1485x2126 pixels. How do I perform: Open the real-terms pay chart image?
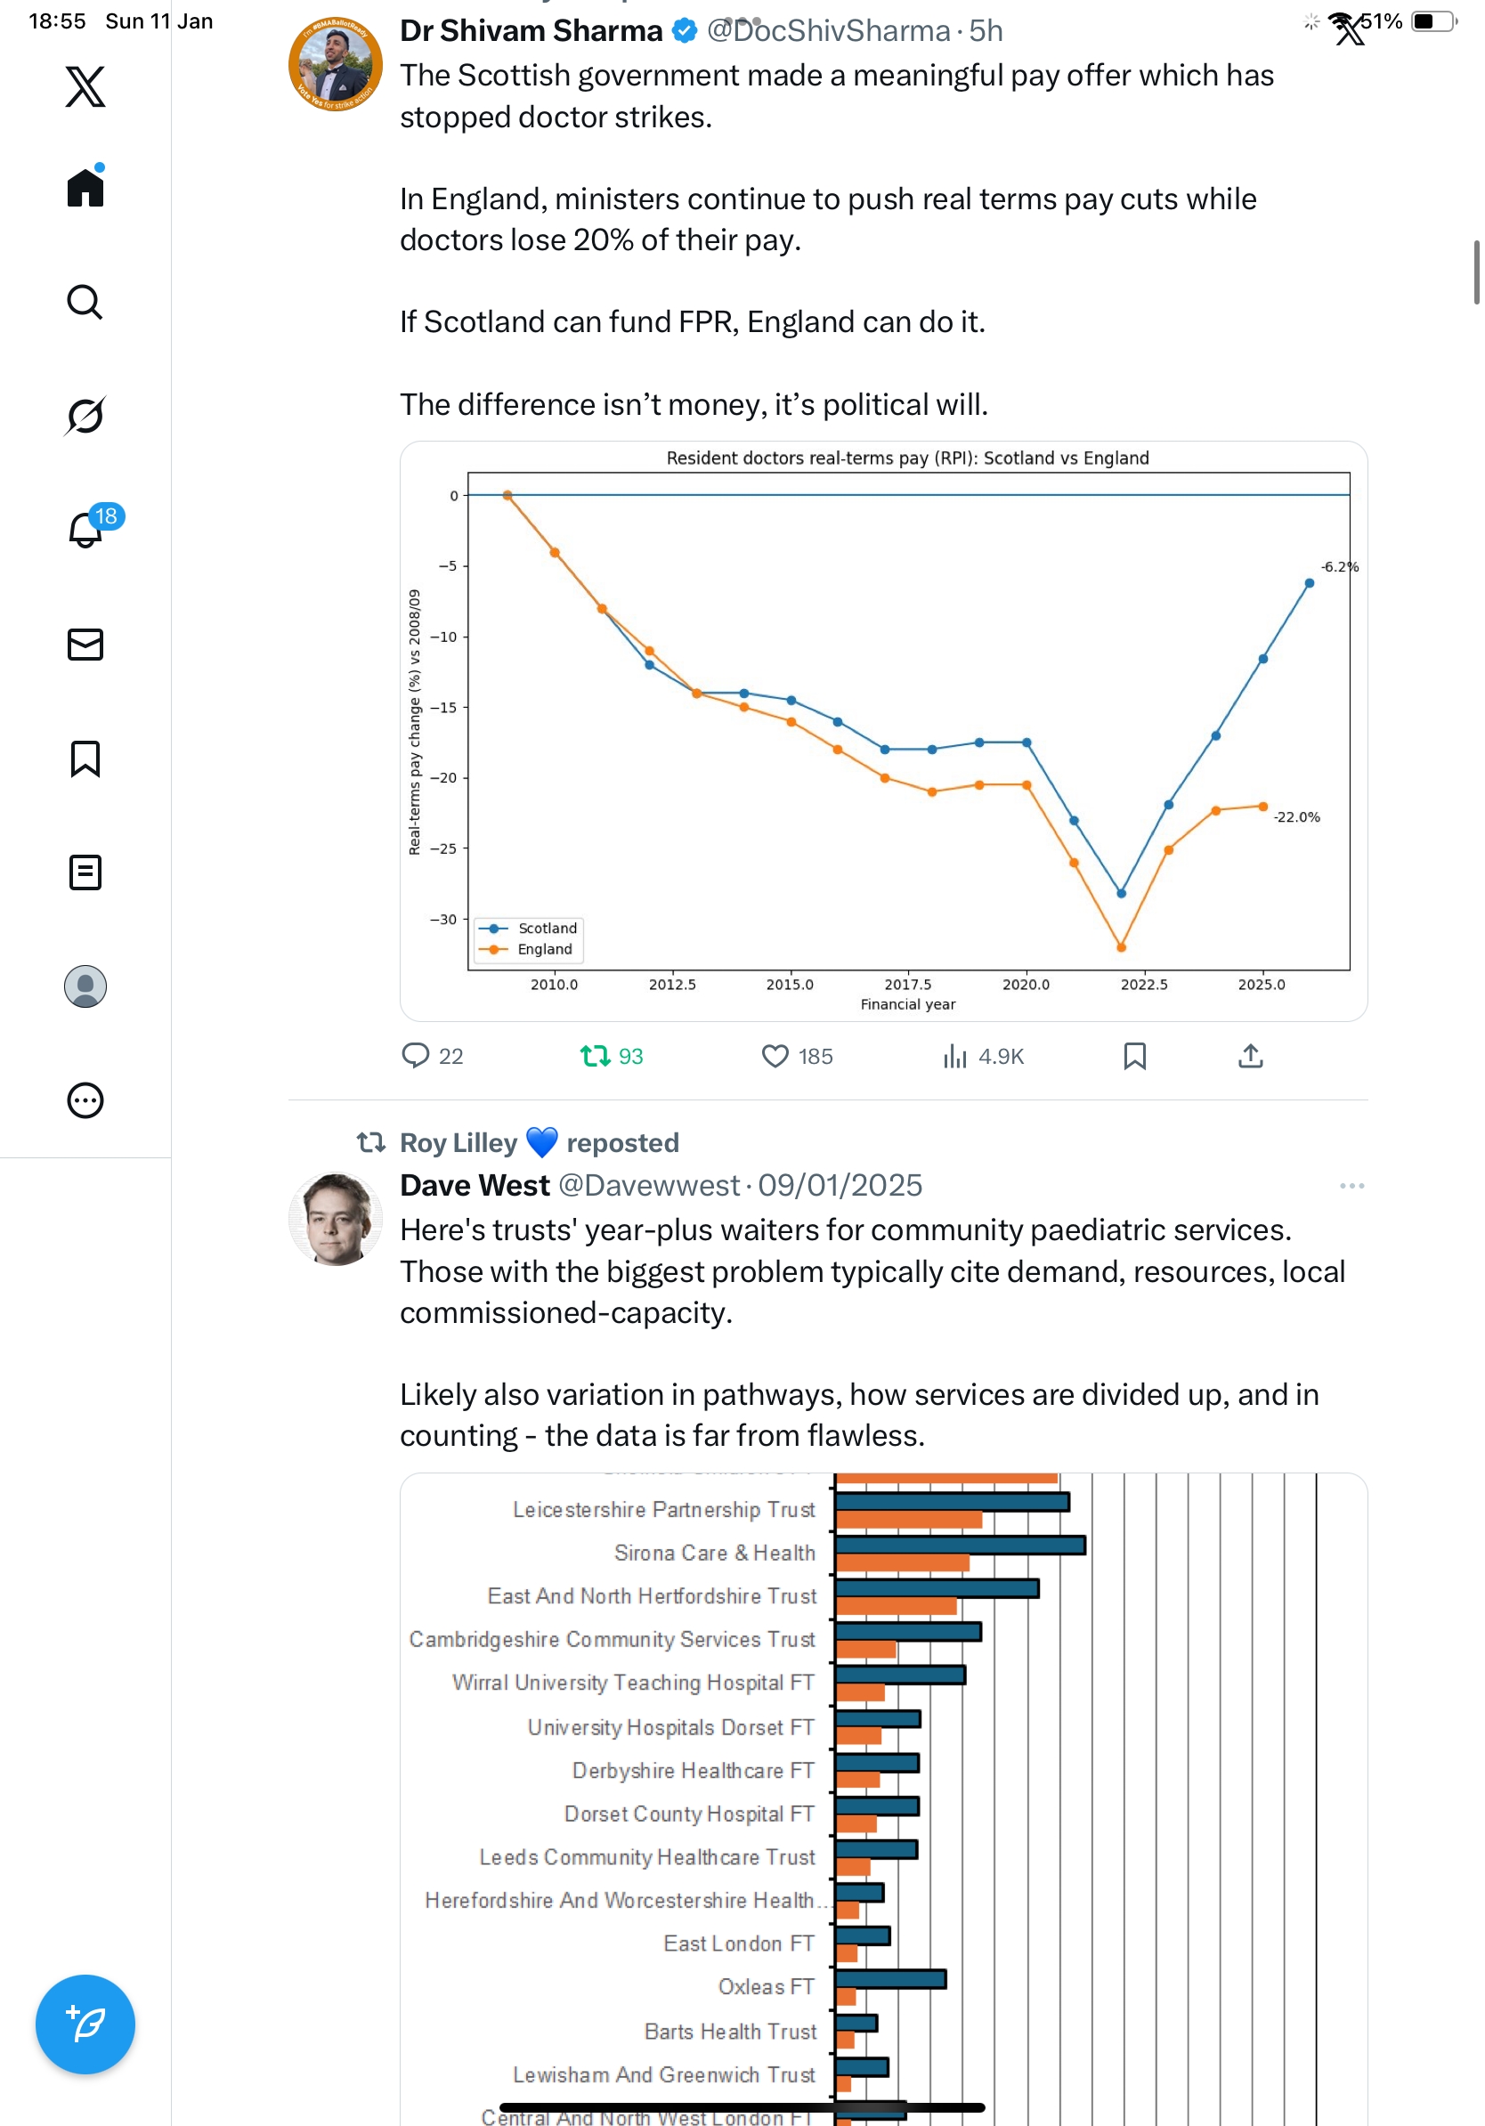pos(883,732)
